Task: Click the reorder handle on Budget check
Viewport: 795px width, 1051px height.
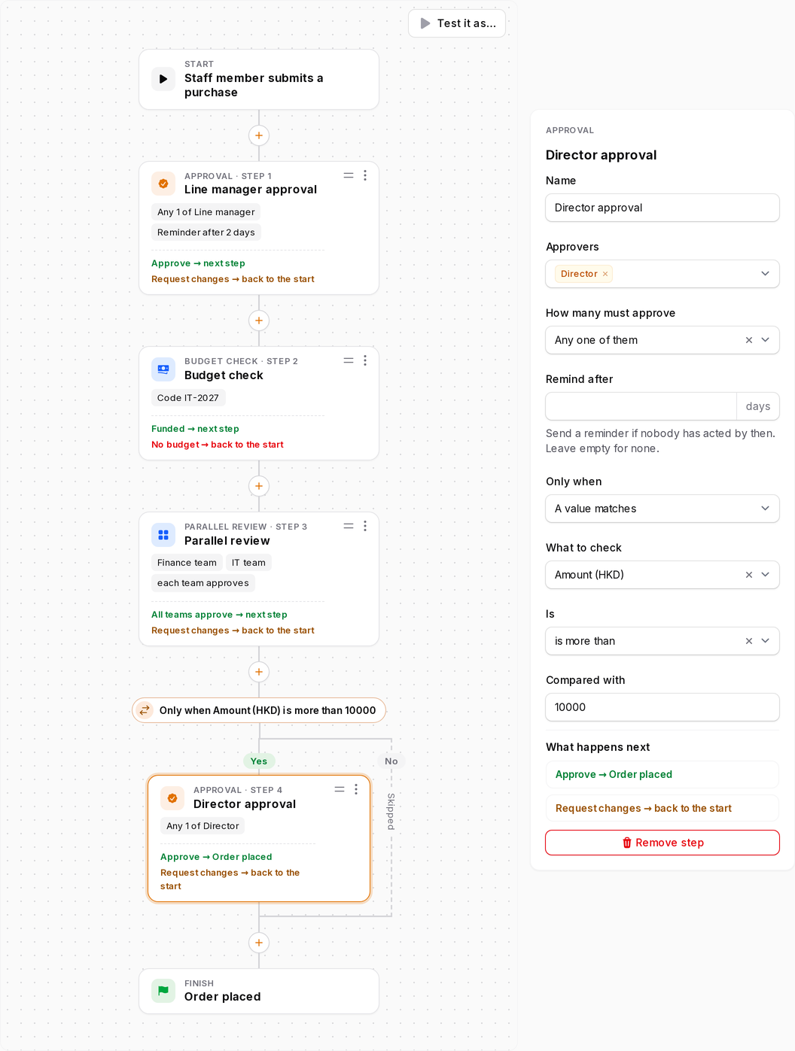Action: click(349, 360)
